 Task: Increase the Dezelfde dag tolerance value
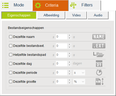(70, 62)
